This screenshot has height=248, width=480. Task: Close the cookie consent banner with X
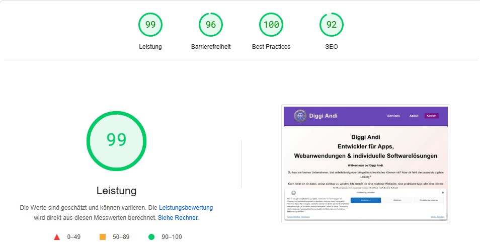point(443,192)
